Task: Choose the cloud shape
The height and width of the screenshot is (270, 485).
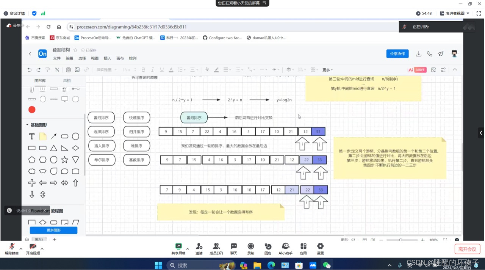Action: click(x=32, y=171)
